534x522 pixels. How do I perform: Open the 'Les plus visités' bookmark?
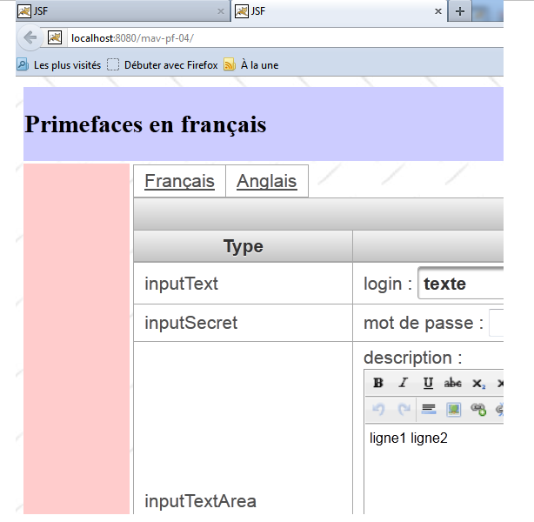click(59, 64)
